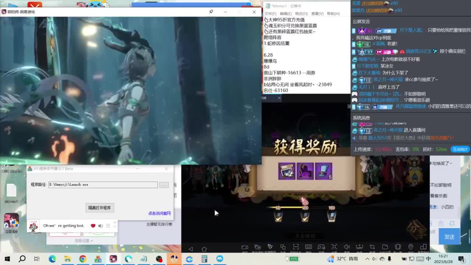471x265 pixels.
Task: Claim the 150 milestone reward
Action: tap(332, 217)
